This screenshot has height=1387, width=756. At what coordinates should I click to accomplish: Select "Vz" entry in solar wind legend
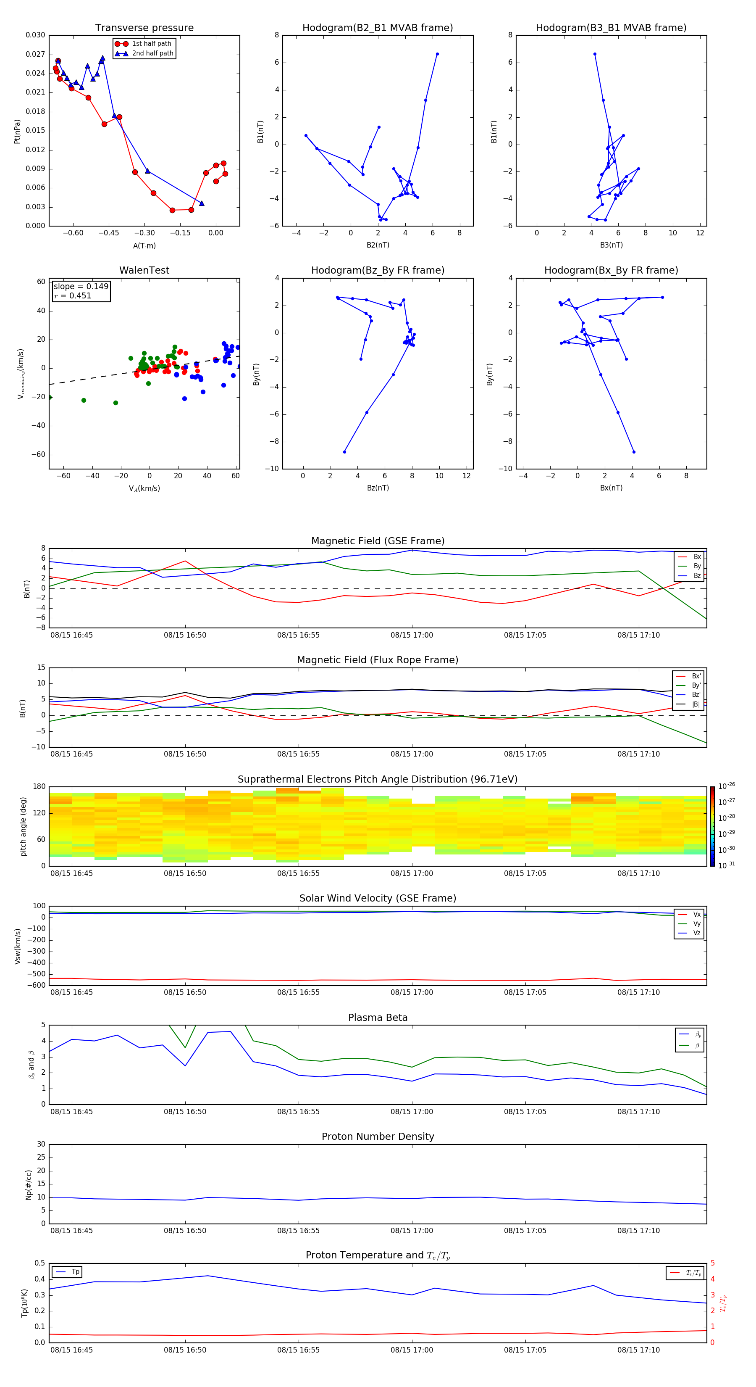[689, 933]
